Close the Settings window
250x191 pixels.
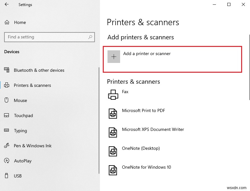tap(243, 4)
